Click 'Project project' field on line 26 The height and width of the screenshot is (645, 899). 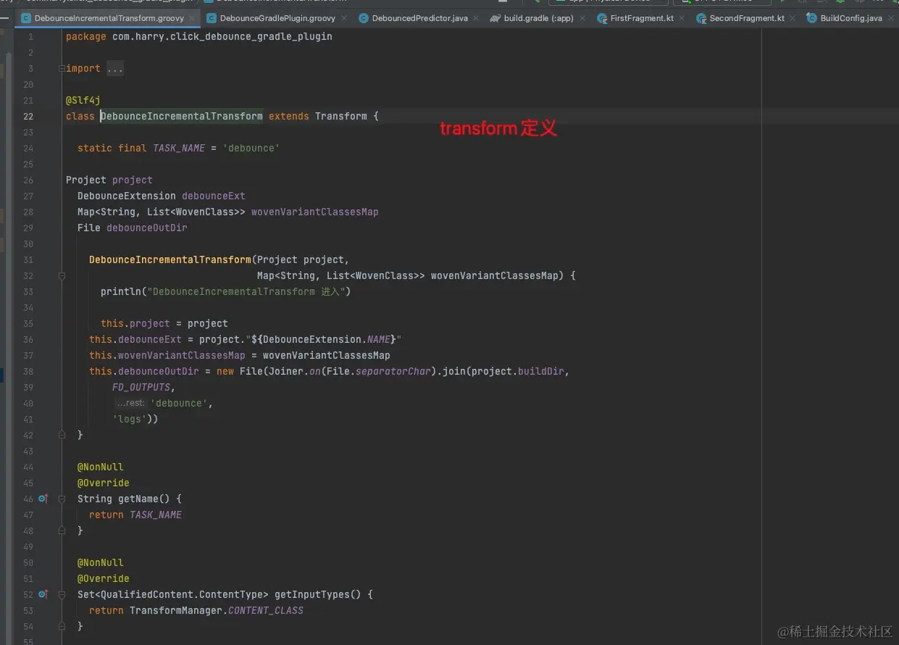coord(109,180)
